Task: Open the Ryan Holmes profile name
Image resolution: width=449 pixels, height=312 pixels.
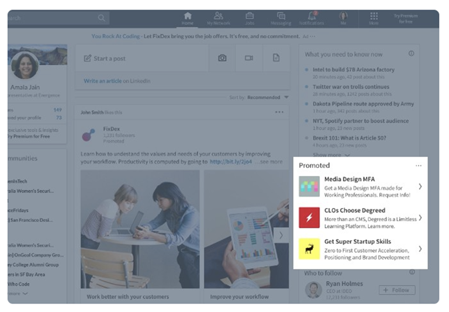Action: click(x=344, y=283)
